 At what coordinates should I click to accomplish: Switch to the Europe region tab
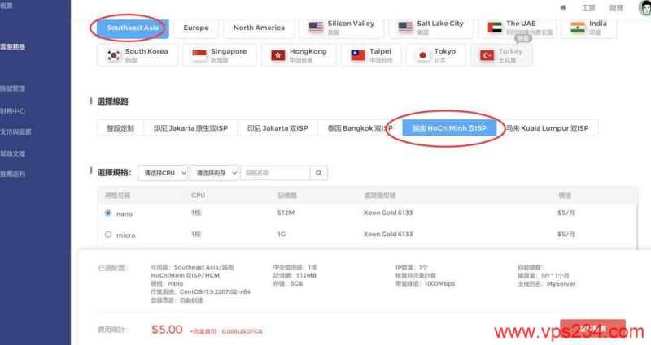tap(195, 28)
